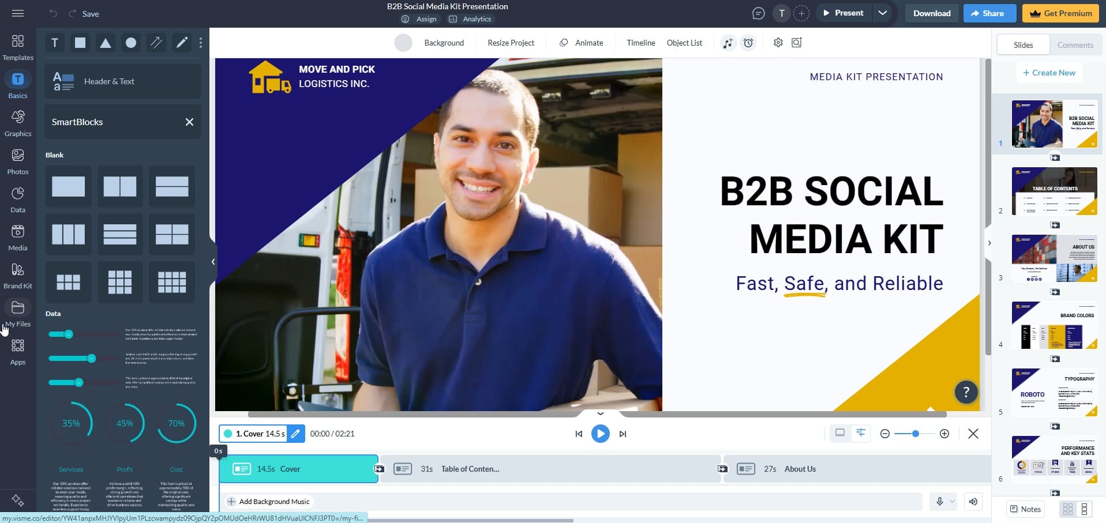1106x523 pixels.
Task: Zoom out the timeline with minus
Action: coord(884,434)
